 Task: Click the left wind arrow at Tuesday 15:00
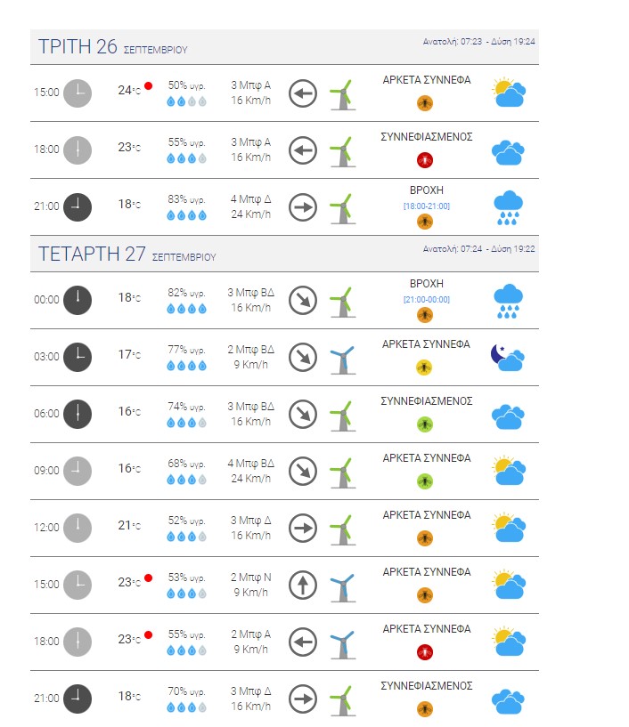pyautogui.click(x=303, y=93)
